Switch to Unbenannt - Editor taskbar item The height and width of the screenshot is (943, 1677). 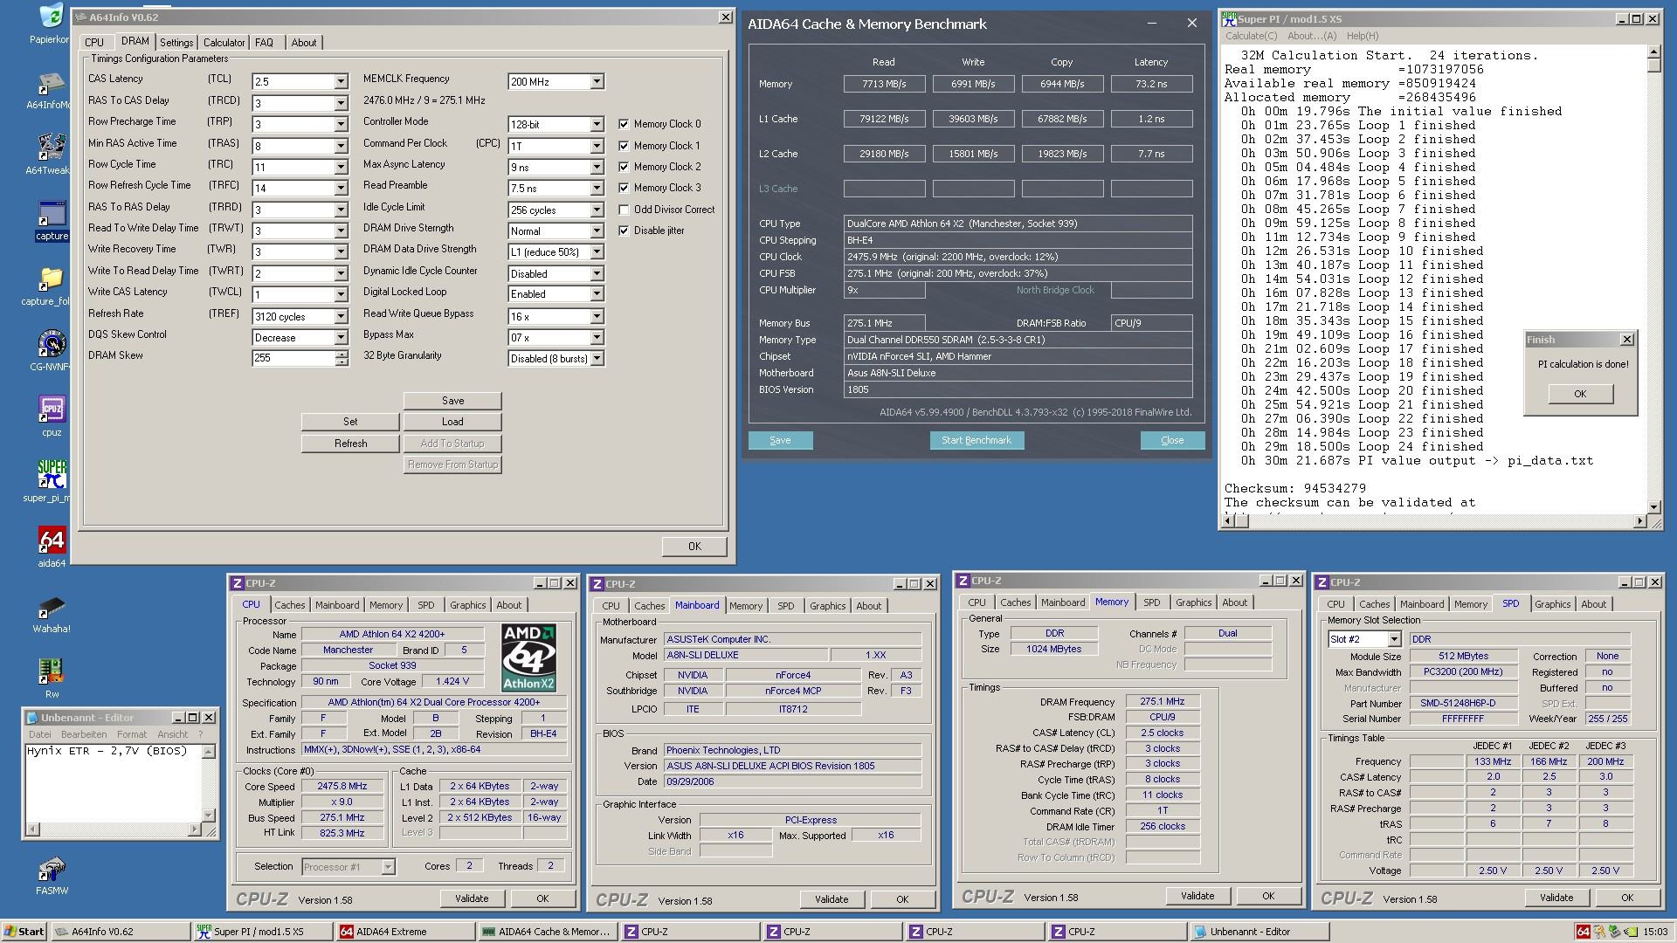point(1260,932)
